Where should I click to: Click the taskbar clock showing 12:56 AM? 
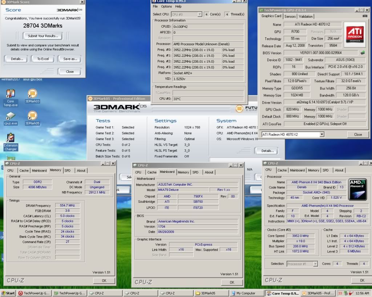362,293
